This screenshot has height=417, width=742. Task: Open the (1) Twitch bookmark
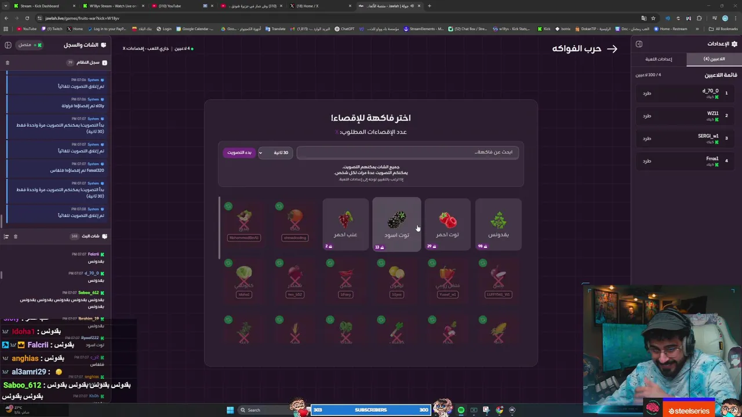point(52,28)
